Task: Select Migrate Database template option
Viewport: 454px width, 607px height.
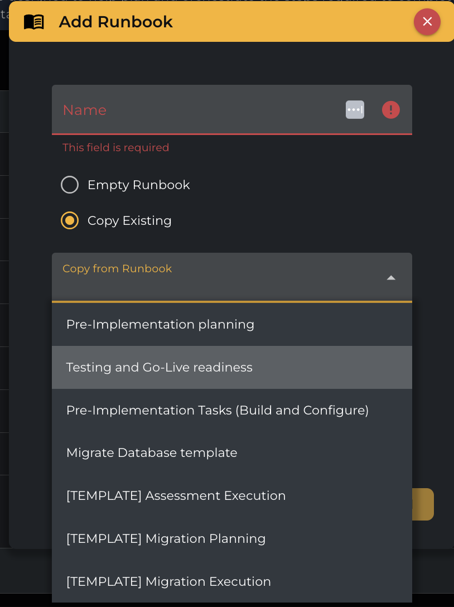Action: [x=152, y=452]
